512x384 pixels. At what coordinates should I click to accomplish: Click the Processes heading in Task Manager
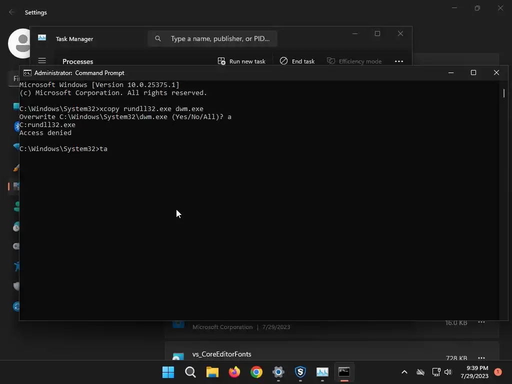click(77, 61)
